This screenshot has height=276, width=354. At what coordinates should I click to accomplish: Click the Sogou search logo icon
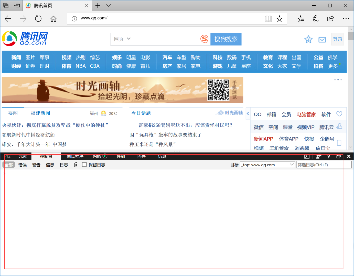(204, 39)
